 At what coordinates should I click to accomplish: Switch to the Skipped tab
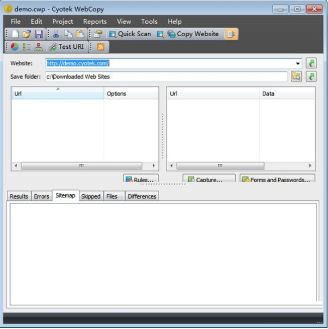tap(90, 196)
